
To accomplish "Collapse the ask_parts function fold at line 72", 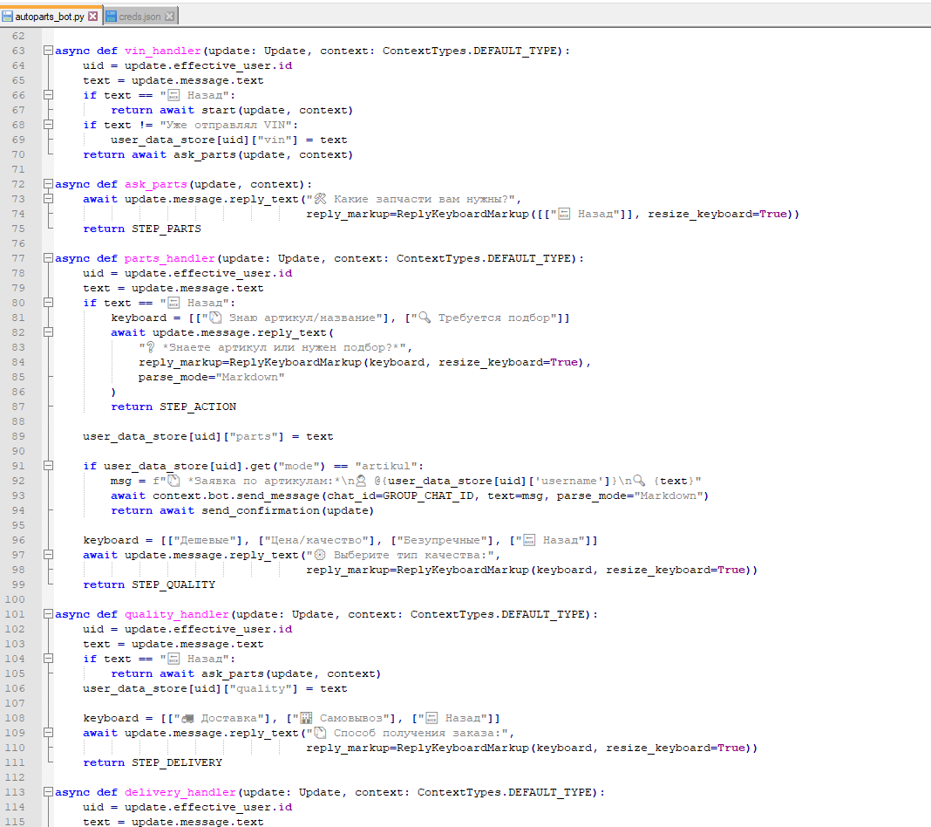I will 48,184.
